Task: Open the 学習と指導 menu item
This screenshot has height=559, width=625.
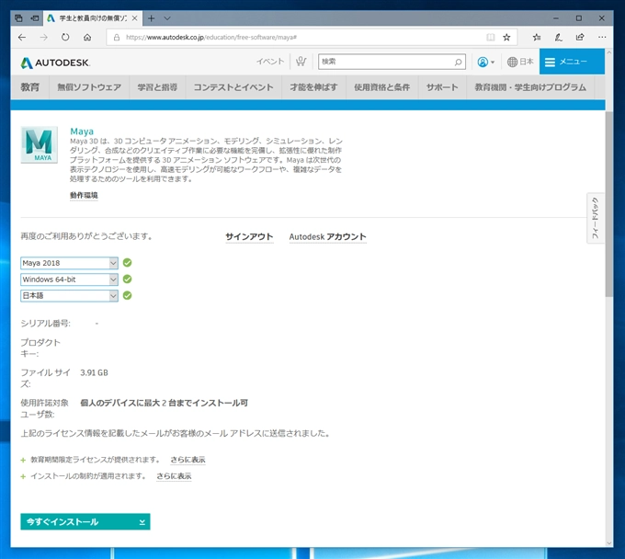Action: tap(157, 87)
